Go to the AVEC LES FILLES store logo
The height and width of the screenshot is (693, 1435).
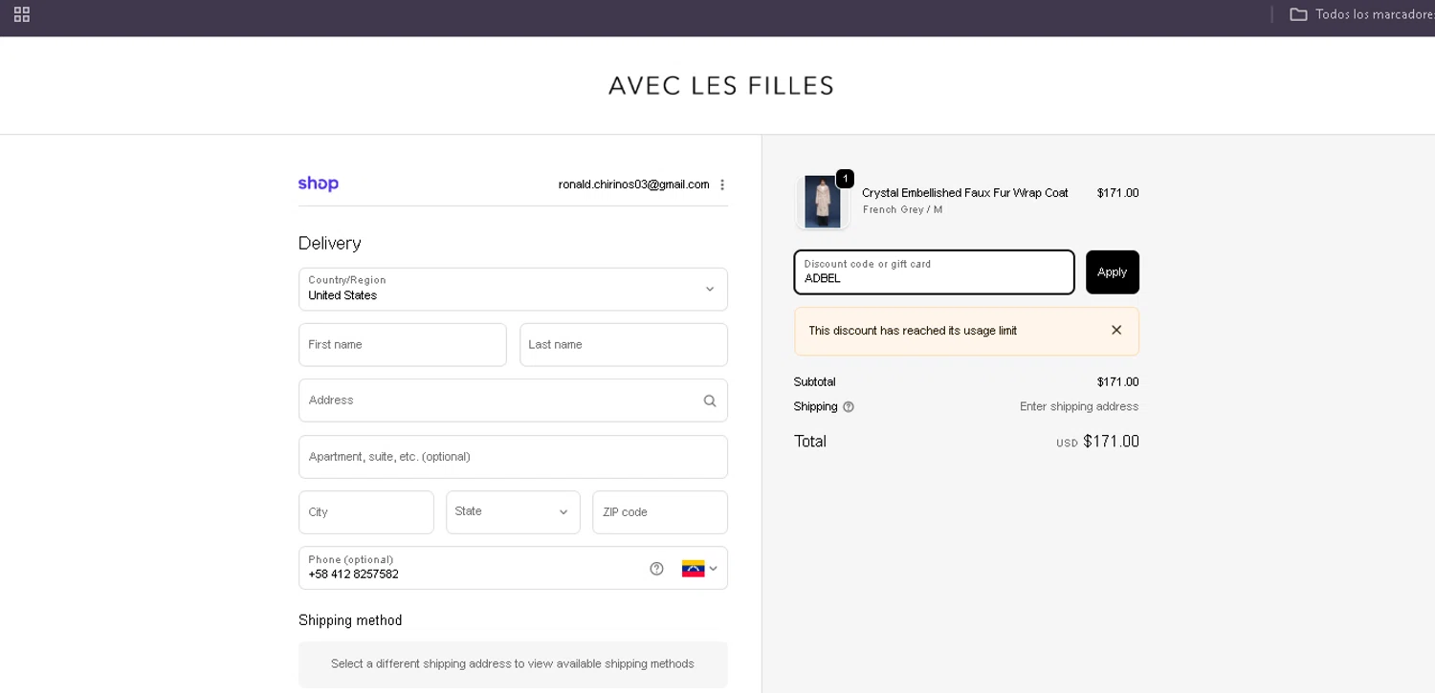point(721,86)
